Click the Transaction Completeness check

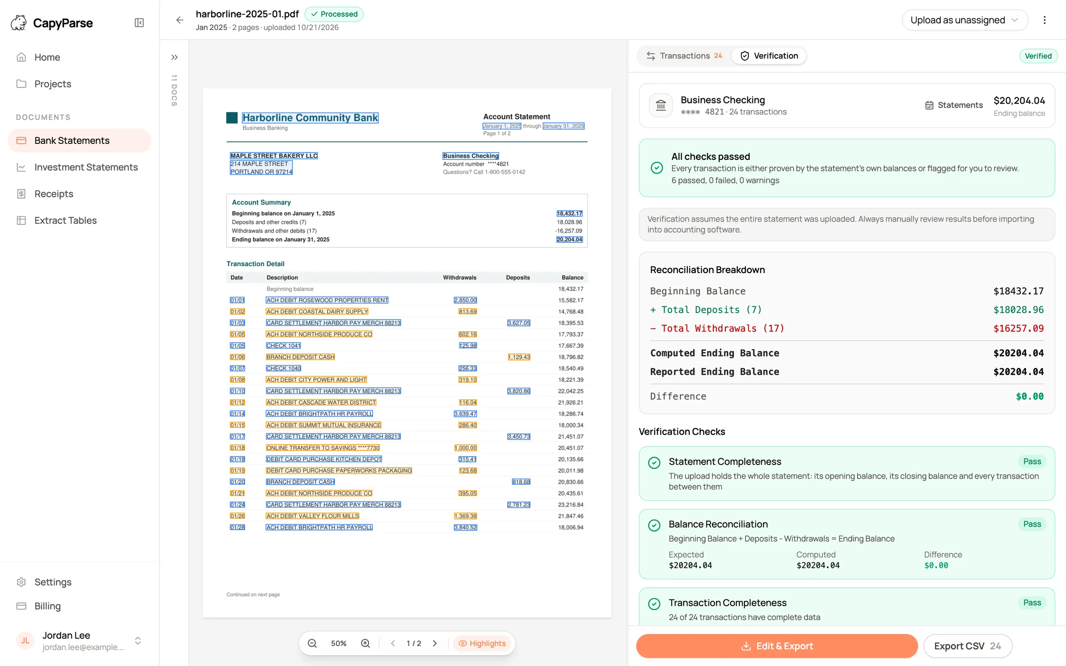847,607
